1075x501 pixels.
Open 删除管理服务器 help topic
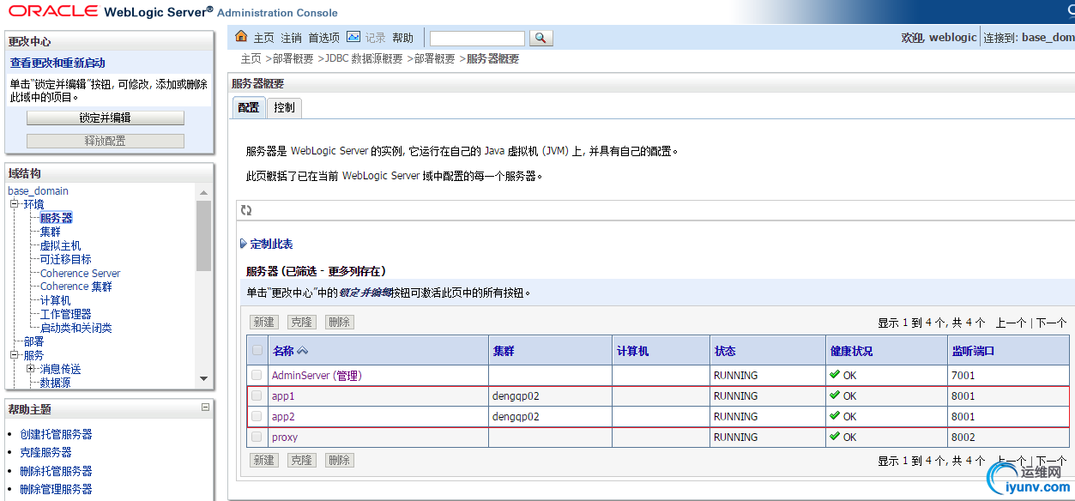[x=56, y=489]
